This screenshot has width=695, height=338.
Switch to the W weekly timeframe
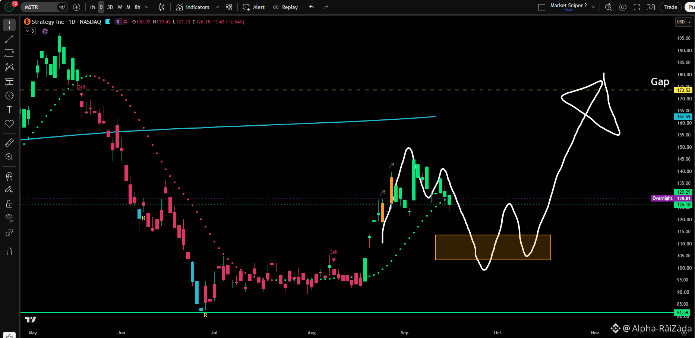120,7
